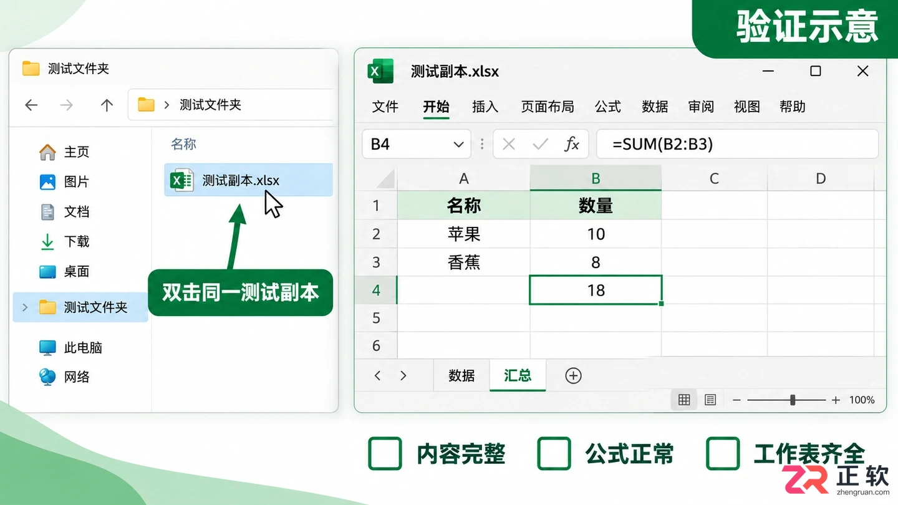Open the 帮助 ribbon tab
The image size is (898, 505).
[793, 107]
